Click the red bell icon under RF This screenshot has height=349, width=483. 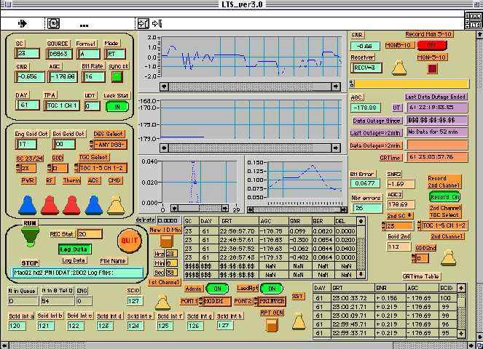tap(50, 204)
